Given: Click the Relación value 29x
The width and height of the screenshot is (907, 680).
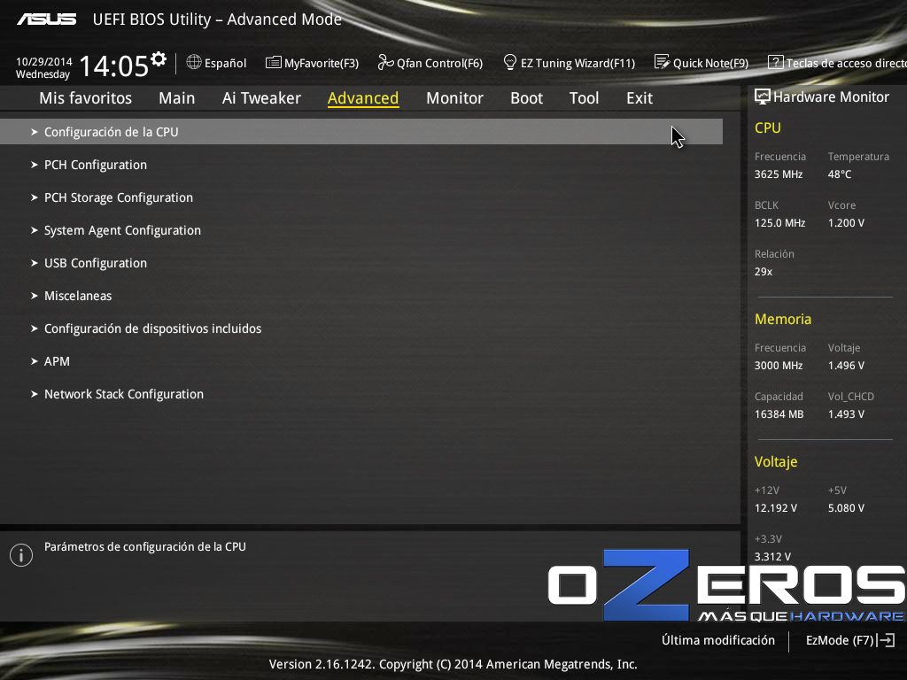Looking at the screenshot, I should [764, 271].
